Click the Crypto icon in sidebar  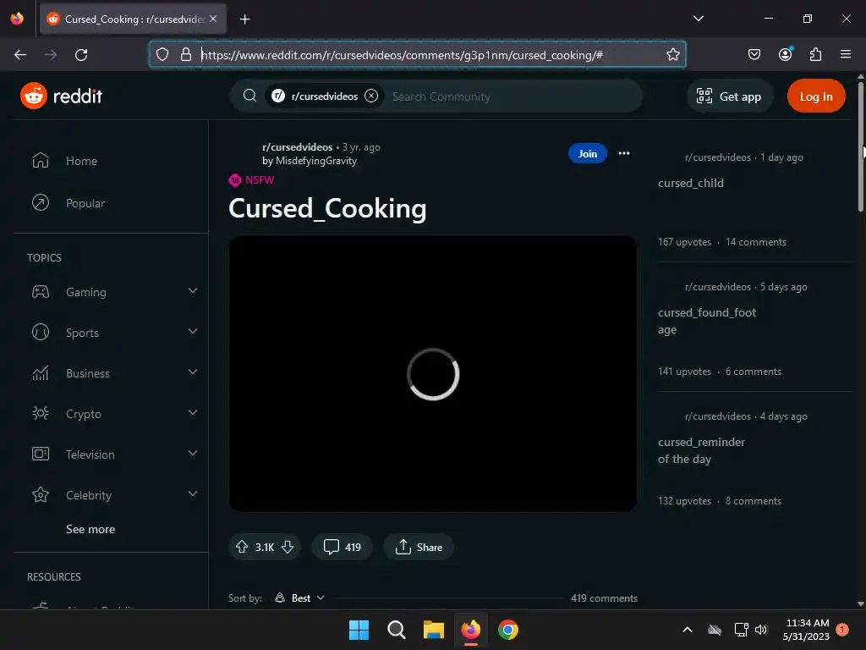click(41, 413)
